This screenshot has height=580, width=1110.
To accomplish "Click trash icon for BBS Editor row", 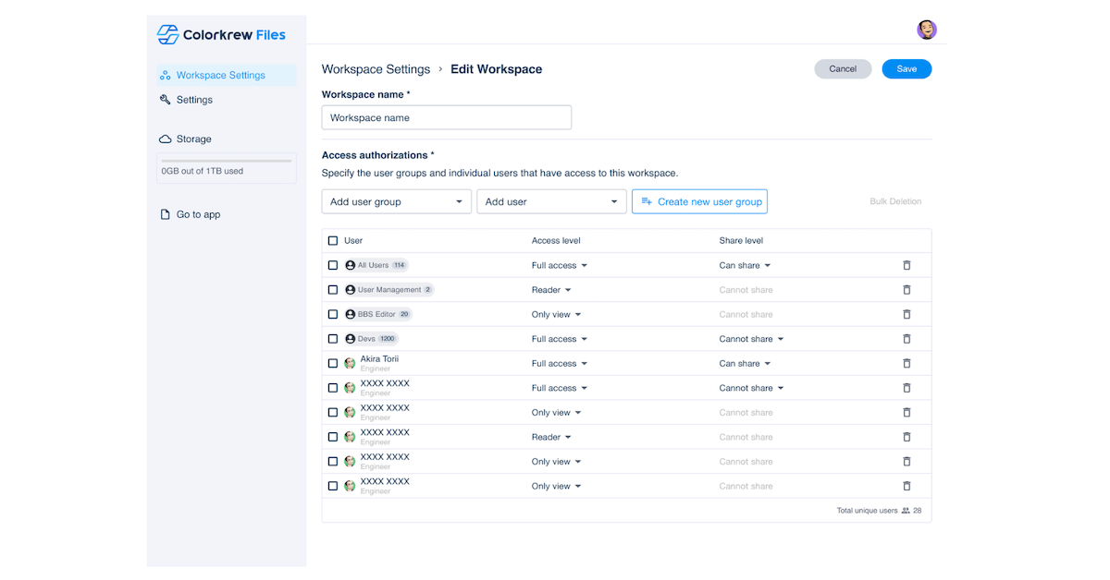I will click(906, 314).
